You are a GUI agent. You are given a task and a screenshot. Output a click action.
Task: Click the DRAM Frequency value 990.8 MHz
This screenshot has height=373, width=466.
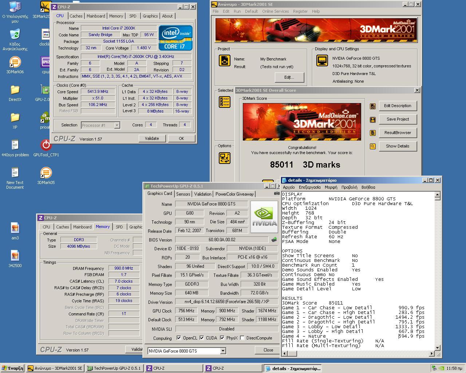123,268
